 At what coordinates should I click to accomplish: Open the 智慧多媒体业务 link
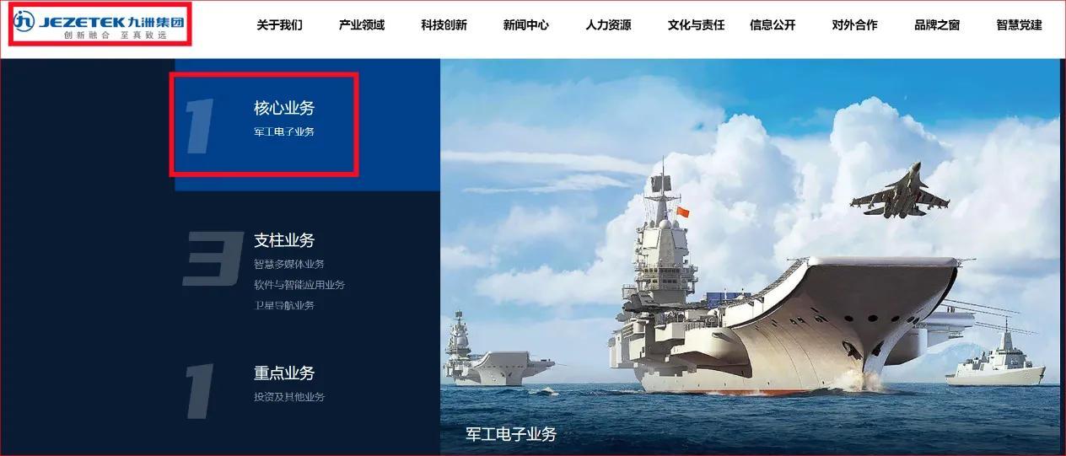coord(289,265)
